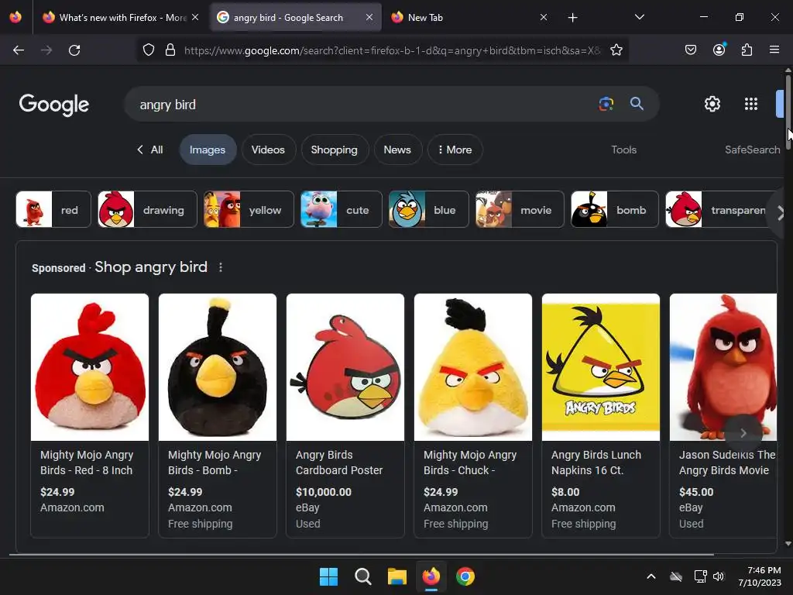
Task: Filter images by 'cute' chip
Action: coord(342,209)
